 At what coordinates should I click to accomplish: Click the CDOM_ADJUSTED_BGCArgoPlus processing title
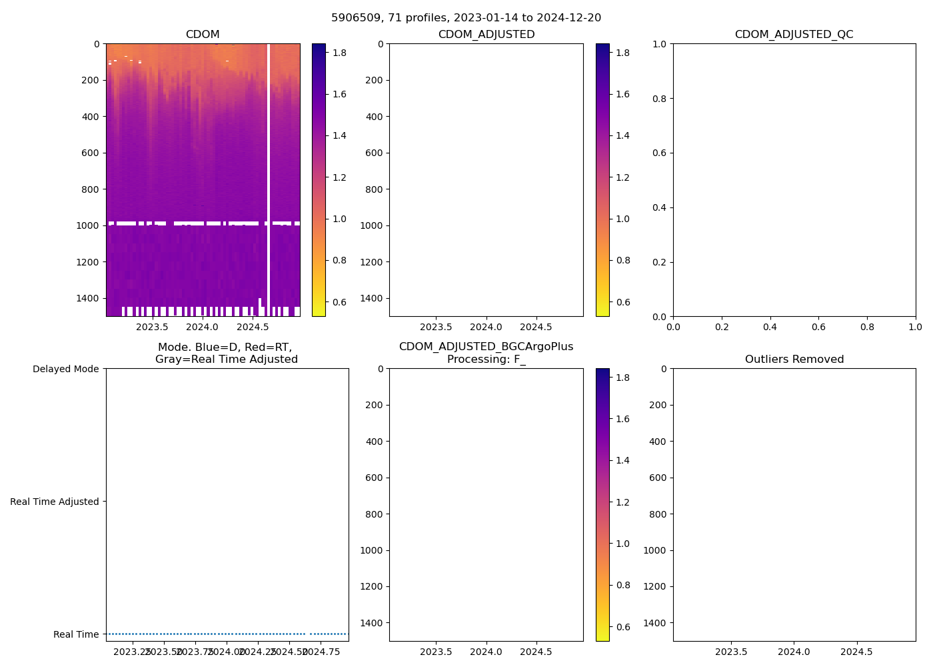pos(486,353)
